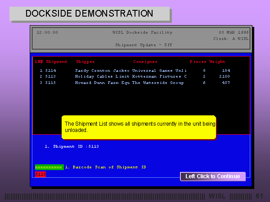Click the Barcode Scan of Shipment ID prompt
270x202 pixels.
pyautogui.click(x=106, y=167)
